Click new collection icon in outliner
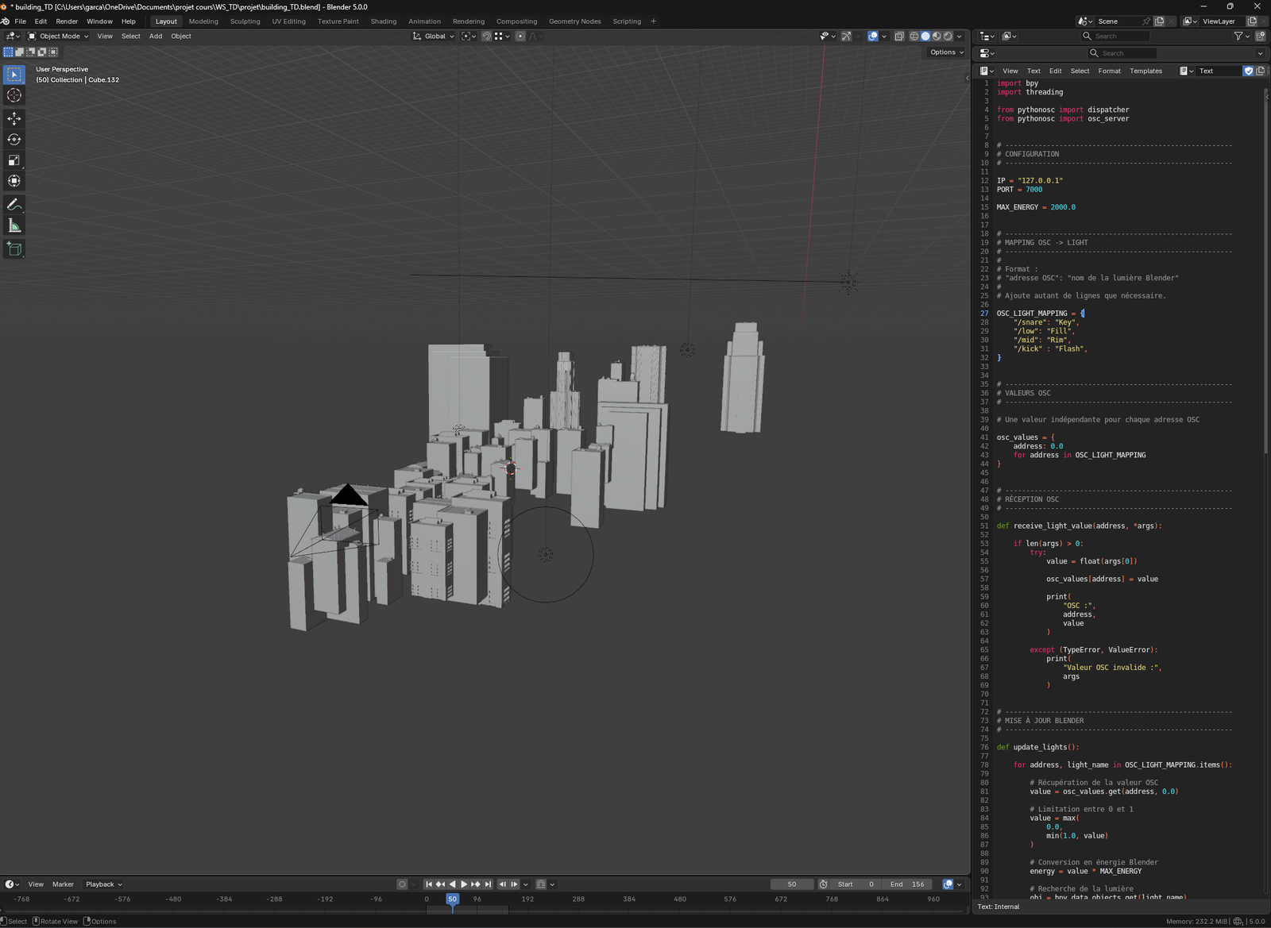 tap(1260, 36)
